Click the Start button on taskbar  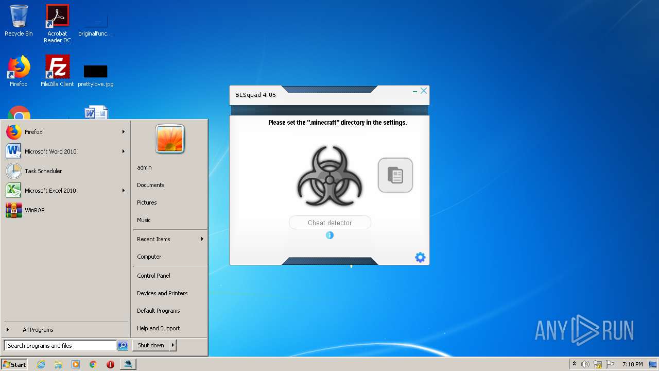14,364
